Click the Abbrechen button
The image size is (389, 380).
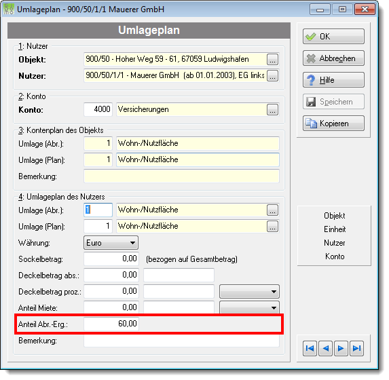[333, 58]
